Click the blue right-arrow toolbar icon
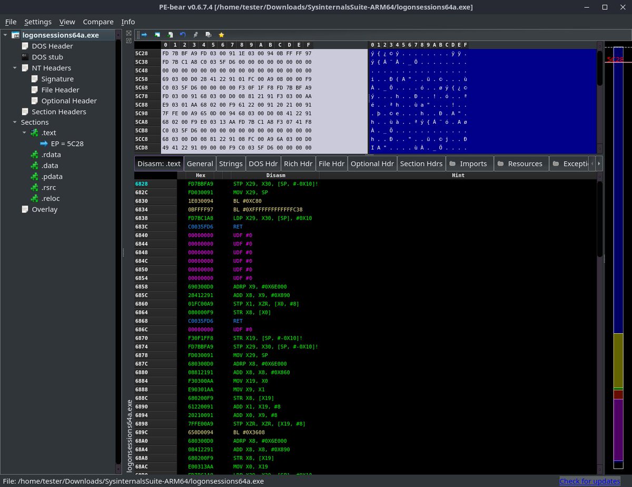 pos(144,35)
